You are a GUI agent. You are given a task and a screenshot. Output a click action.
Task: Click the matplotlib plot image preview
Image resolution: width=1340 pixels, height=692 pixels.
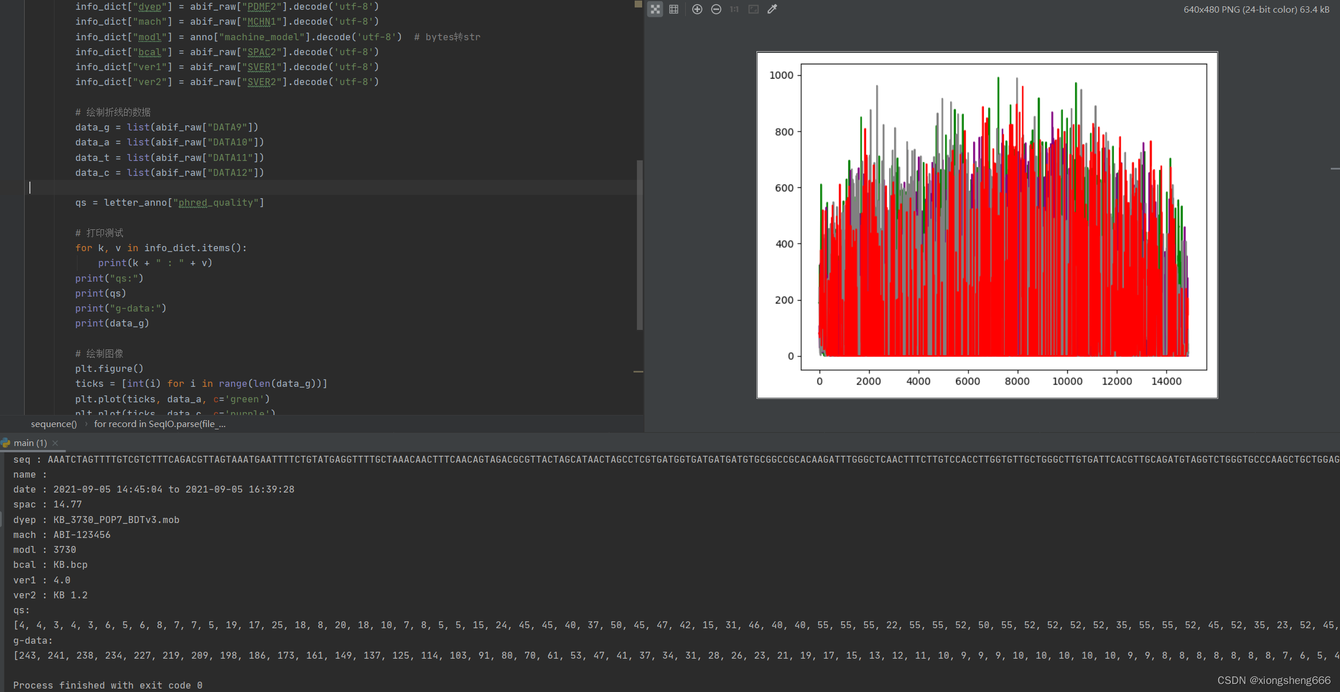click(x=987, y=225)
